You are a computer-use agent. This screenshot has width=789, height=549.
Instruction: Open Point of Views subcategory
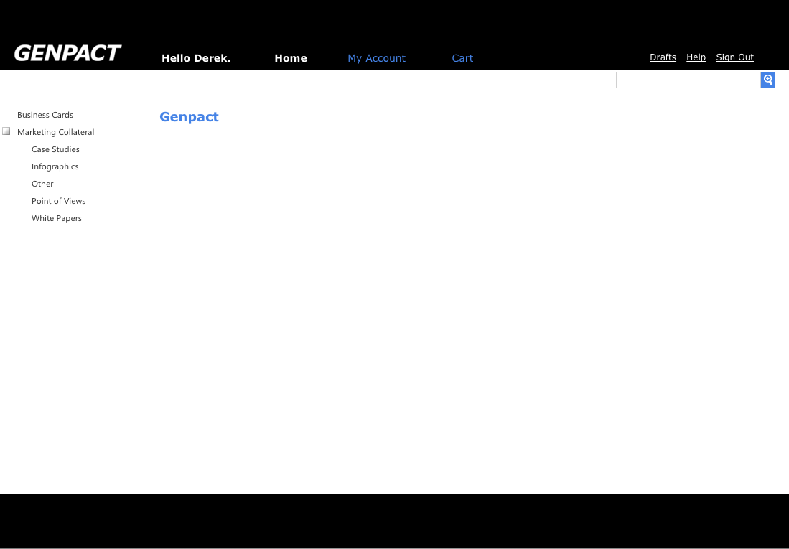coord(58,201)
